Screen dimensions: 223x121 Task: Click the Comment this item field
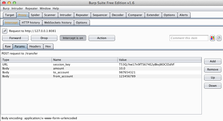tap(189, 38)
